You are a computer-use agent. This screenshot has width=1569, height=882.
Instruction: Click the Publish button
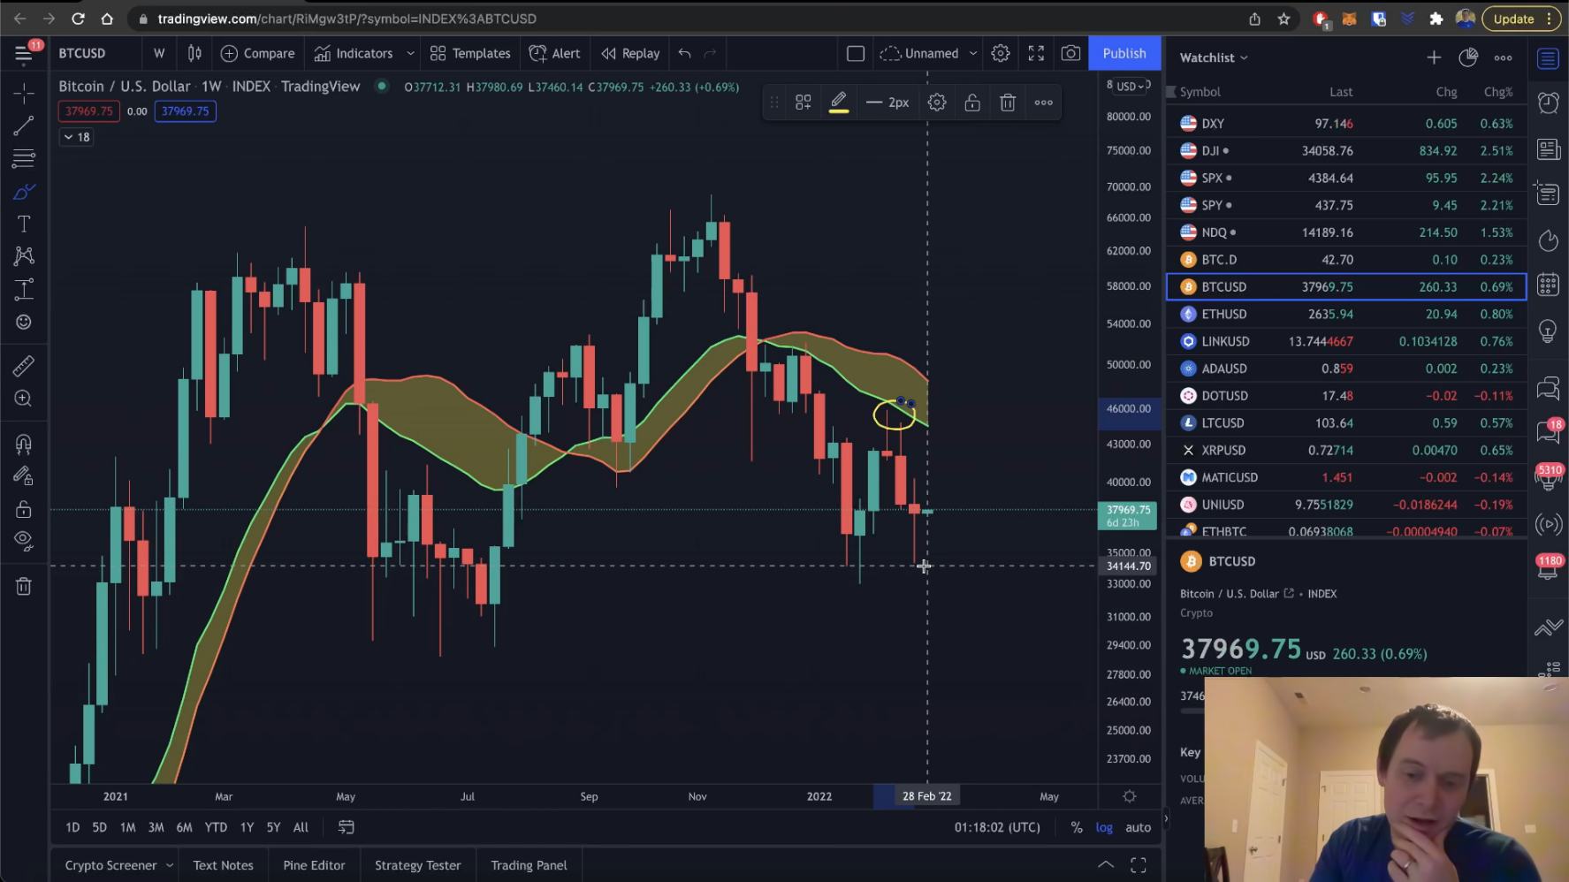1124,53
